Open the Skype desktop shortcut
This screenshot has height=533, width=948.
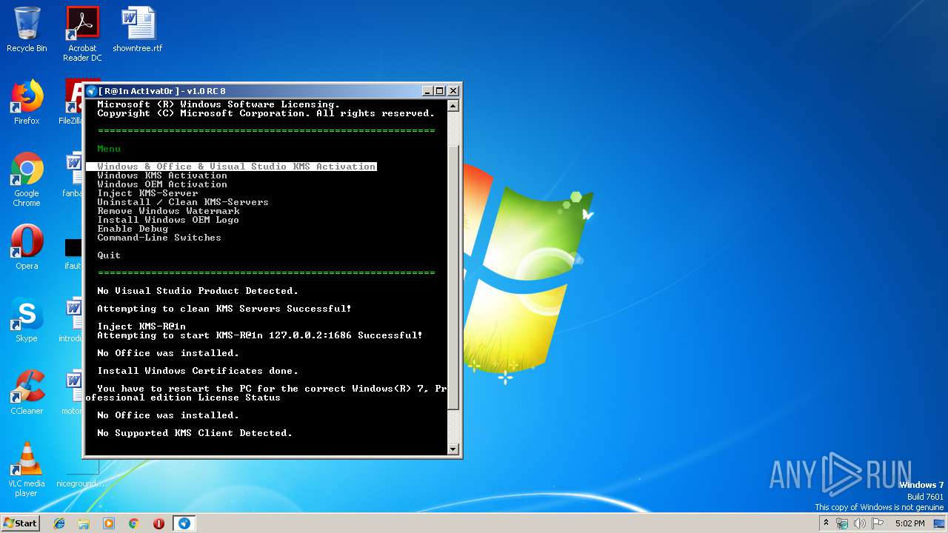pyautogui.click(x=27, y=320)
